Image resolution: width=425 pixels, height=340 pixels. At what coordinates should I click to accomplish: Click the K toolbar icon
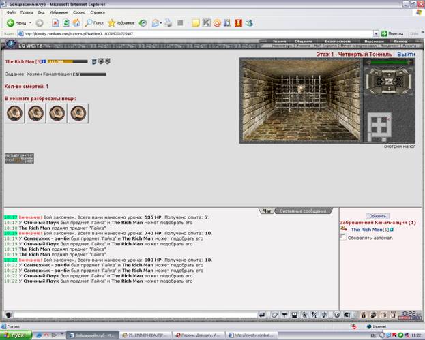click(206, 23)
